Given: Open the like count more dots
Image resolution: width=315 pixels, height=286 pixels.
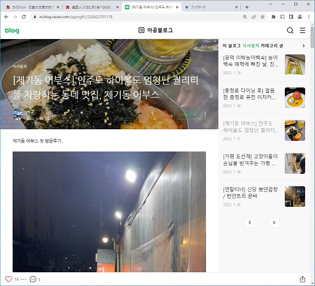Looking at the screenshot, I should coord(24,279).
